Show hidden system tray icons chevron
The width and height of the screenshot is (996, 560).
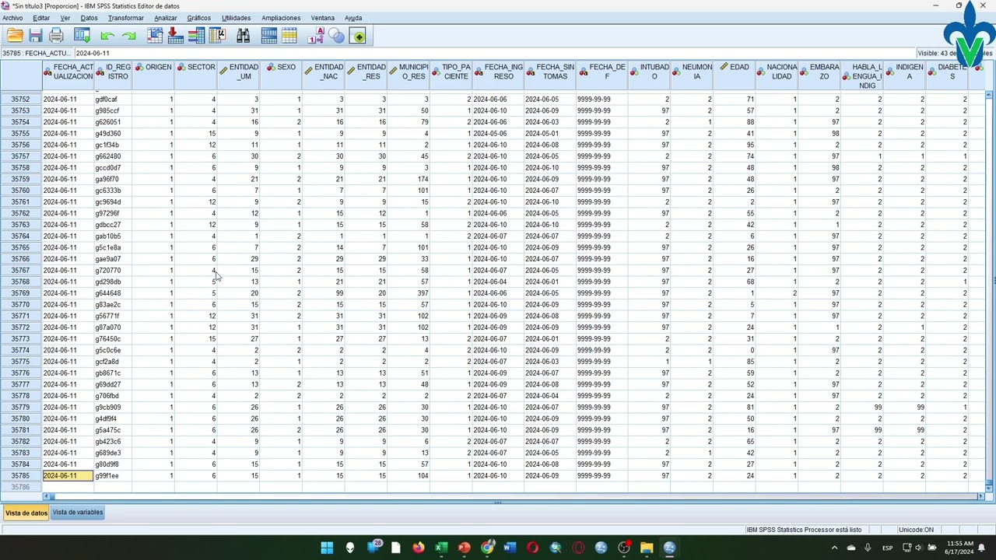click(x=835, y=548)
